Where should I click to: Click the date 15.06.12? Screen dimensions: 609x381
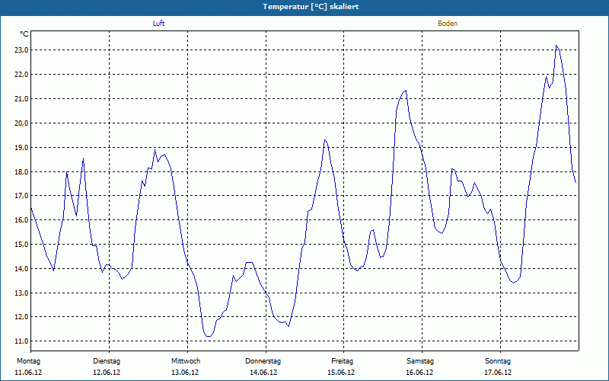[x=341, y=373]
